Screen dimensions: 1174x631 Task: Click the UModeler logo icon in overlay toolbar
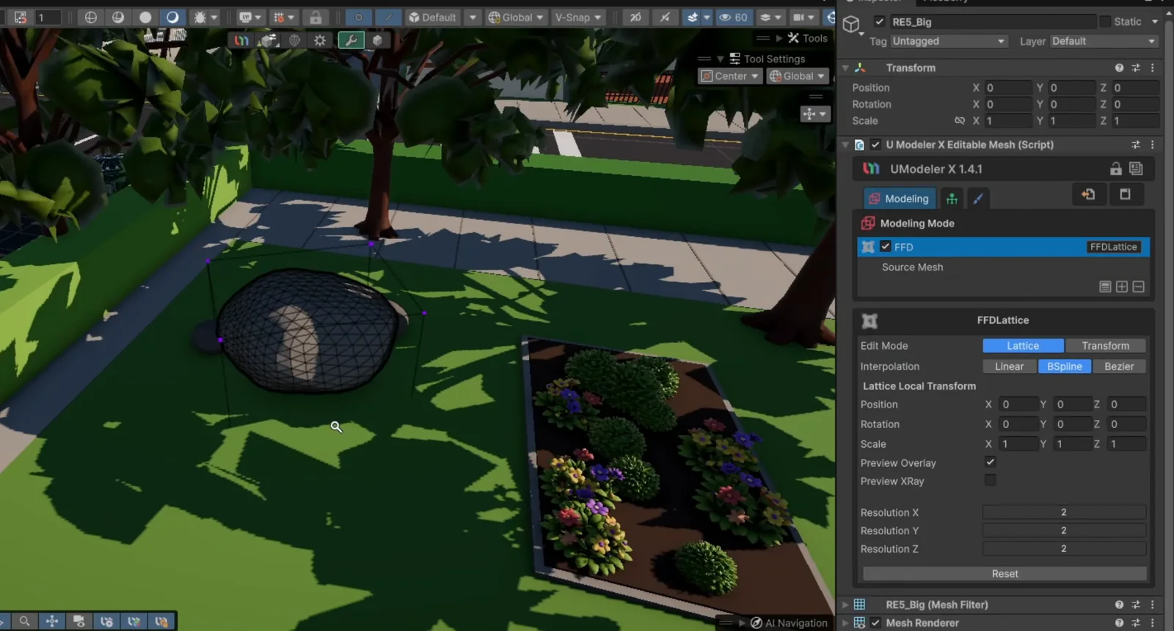[241, 40]
